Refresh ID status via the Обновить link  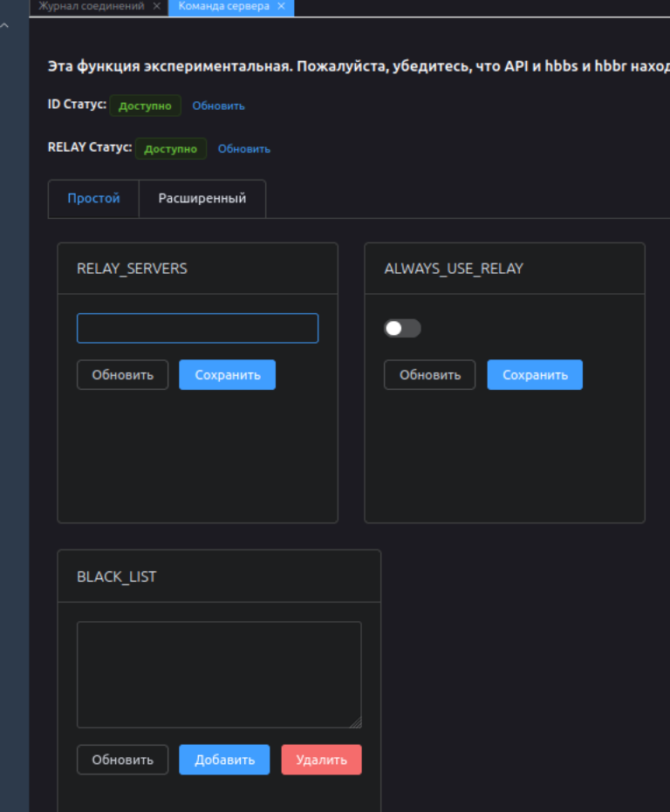[x=218, y=106]
